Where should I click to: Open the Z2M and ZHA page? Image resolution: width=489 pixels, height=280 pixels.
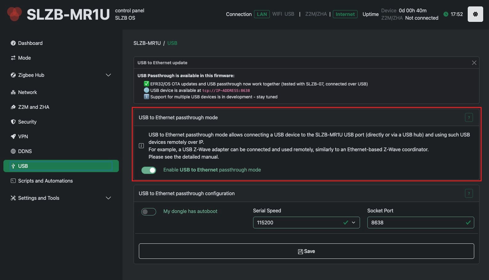coord(61,107)
